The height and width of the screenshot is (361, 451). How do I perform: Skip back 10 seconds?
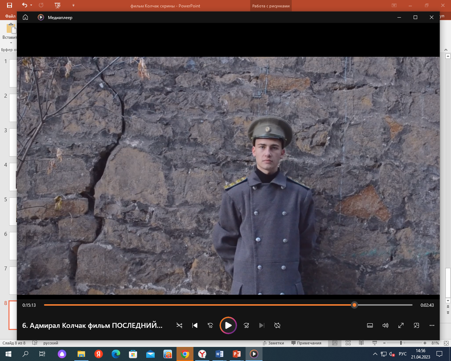[x=210, y=325]
